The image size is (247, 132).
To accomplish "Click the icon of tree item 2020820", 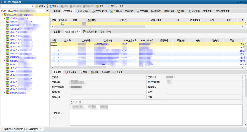I will pyautogui.click(x=8, y=93).
